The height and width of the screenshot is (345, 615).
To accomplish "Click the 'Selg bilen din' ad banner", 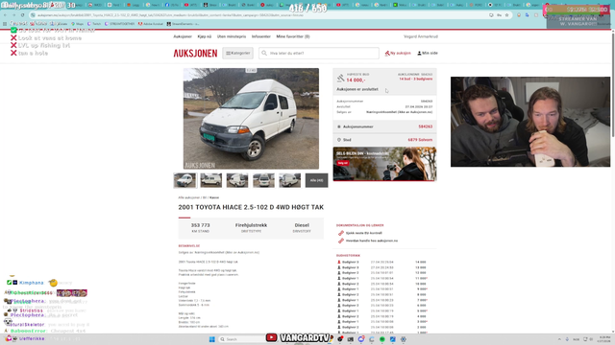I will click(384, 164).
